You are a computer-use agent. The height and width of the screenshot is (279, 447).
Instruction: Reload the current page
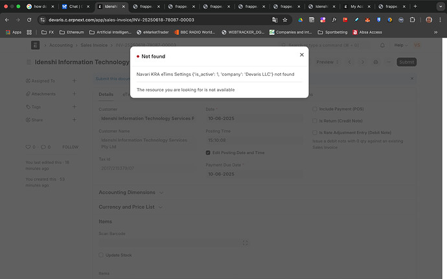(29, 19)
